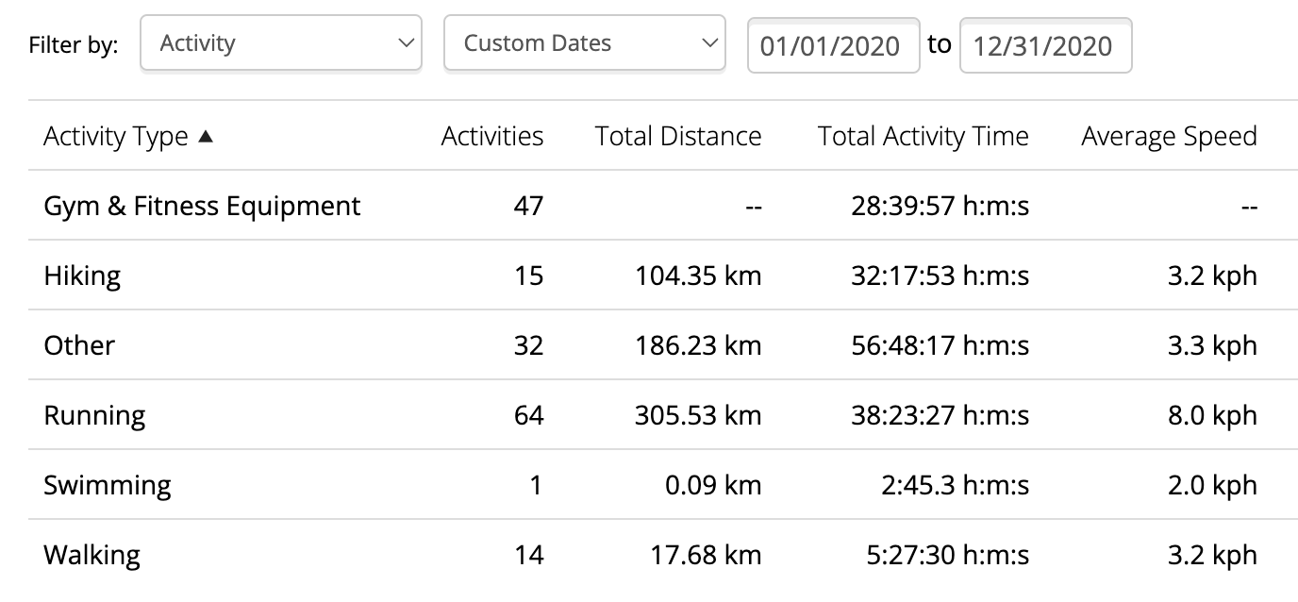Sort by Total Distance column header
This screenshot has width=1298, height=602.
[x=678, y=137]
